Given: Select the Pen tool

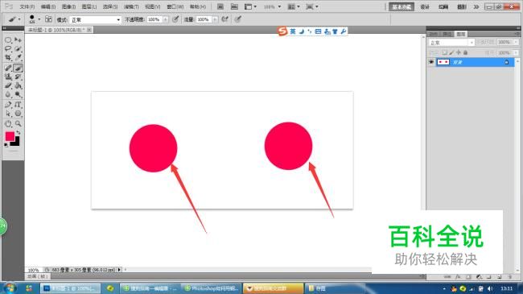Looking at the screenshot, I should tap(8, 105).
